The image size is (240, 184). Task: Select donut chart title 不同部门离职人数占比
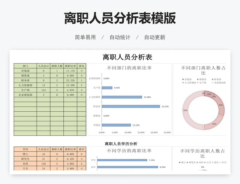[203, 70]
